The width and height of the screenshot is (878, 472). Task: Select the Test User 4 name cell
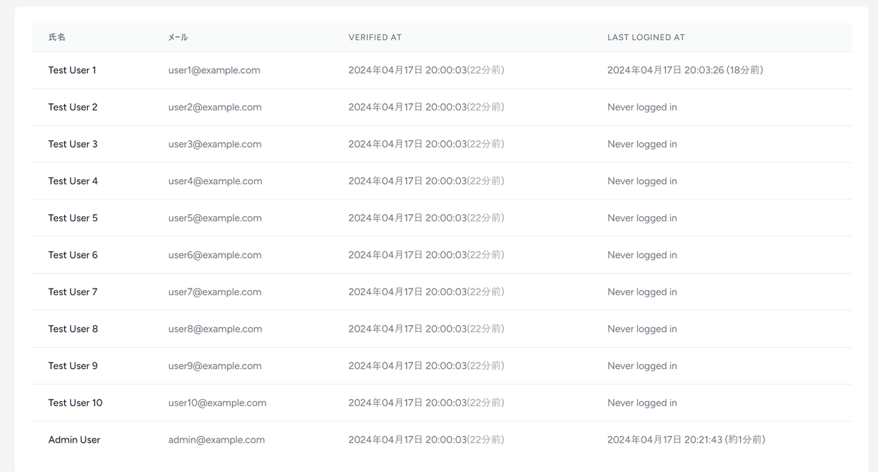[x=73, y=181]
